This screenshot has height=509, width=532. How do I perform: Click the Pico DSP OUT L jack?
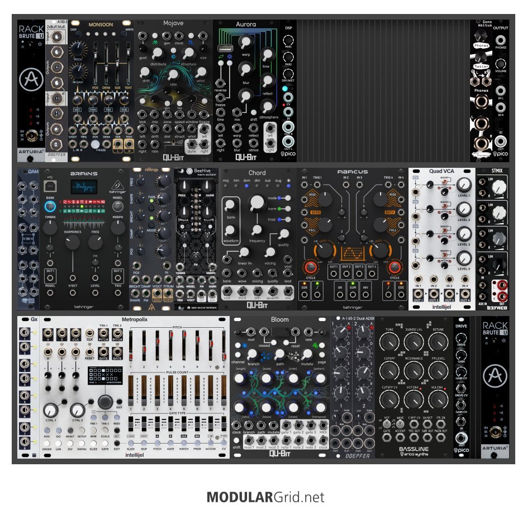[288, 142]
